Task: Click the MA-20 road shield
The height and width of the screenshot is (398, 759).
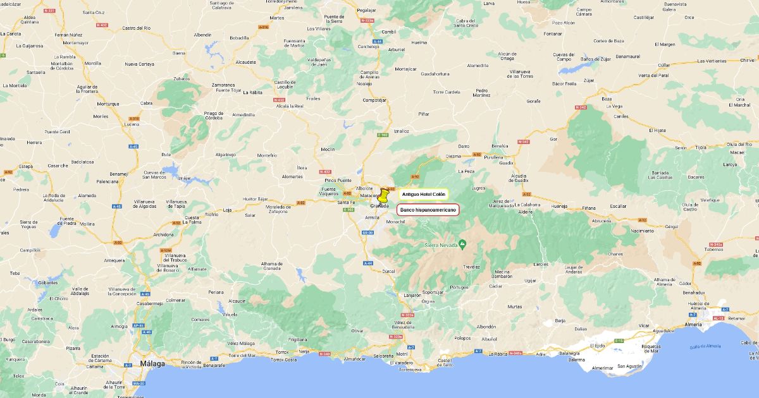Action: pyautogui.click(x=139, y=383)
